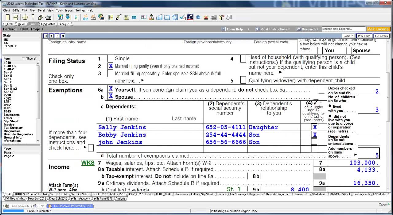Click the single-page view toolbar icon
393x215 pixels.
pos(8,17)
